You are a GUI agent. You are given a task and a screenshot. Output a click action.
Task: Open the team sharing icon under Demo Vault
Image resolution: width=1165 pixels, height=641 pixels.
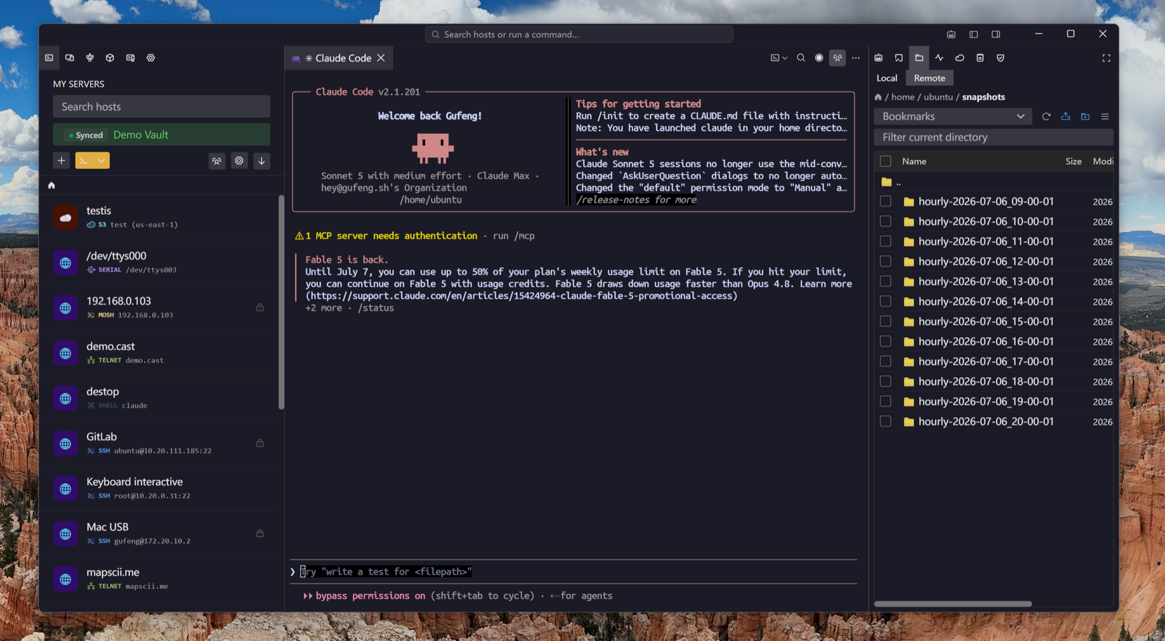217,161
